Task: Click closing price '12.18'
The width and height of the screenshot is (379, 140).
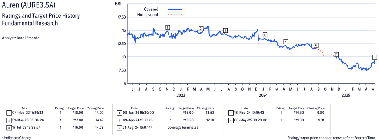Action: coord(210,120)
